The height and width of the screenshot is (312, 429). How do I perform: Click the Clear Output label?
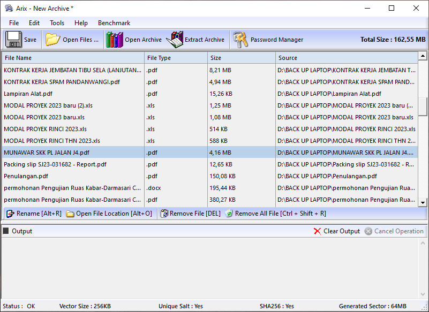coord(342,231)
